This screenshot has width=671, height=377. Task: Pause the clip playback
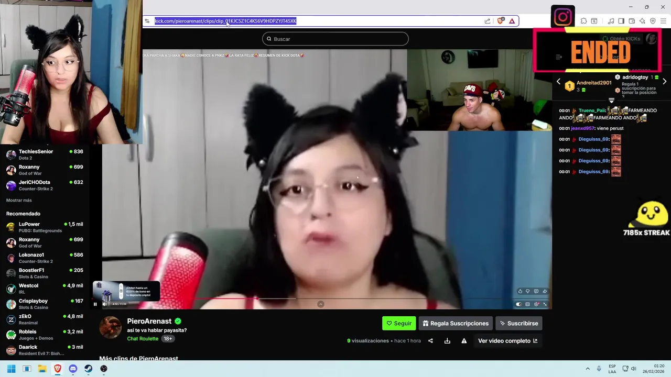coord(95,304)
